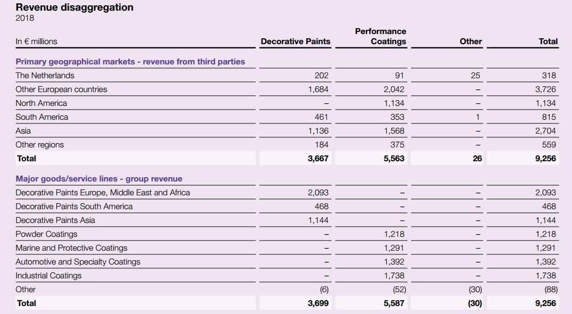Select Automotive and Specialty Coatings label

pos(78,262)
